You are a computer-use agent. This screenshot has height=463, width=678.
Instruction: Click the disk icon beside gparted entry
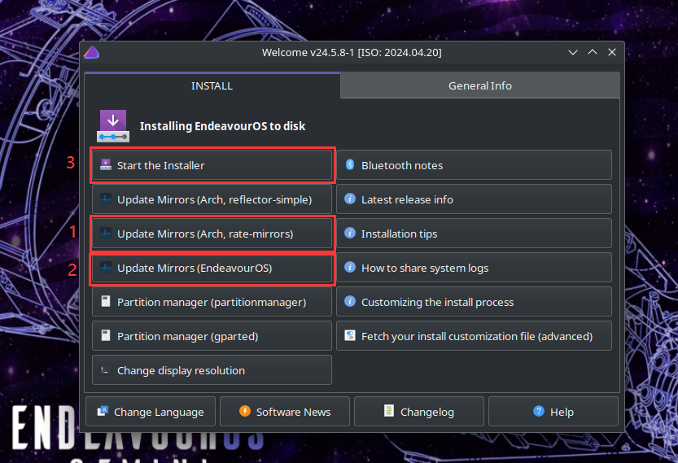coord(106,335)
